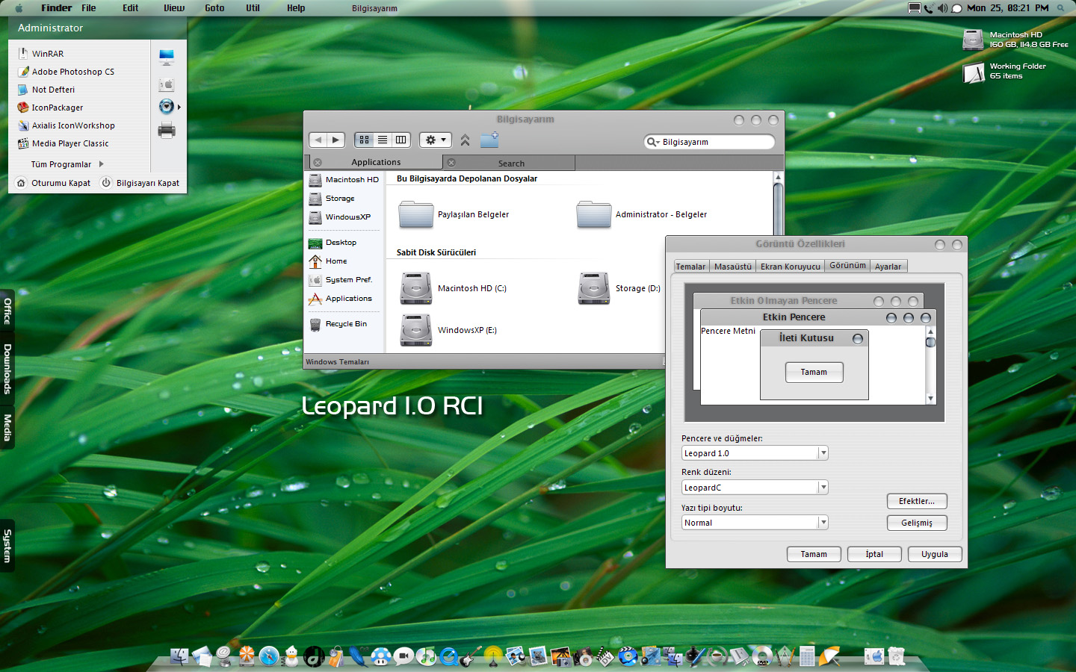Enable Icon View mode
Image resolution: width=1076 pixels, height=672 pixels.
coord(365,140)
